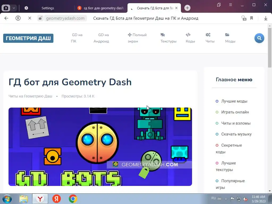Open 'Секретные коды' sidebar link
272x204 pixels.
tap(229, 148)
